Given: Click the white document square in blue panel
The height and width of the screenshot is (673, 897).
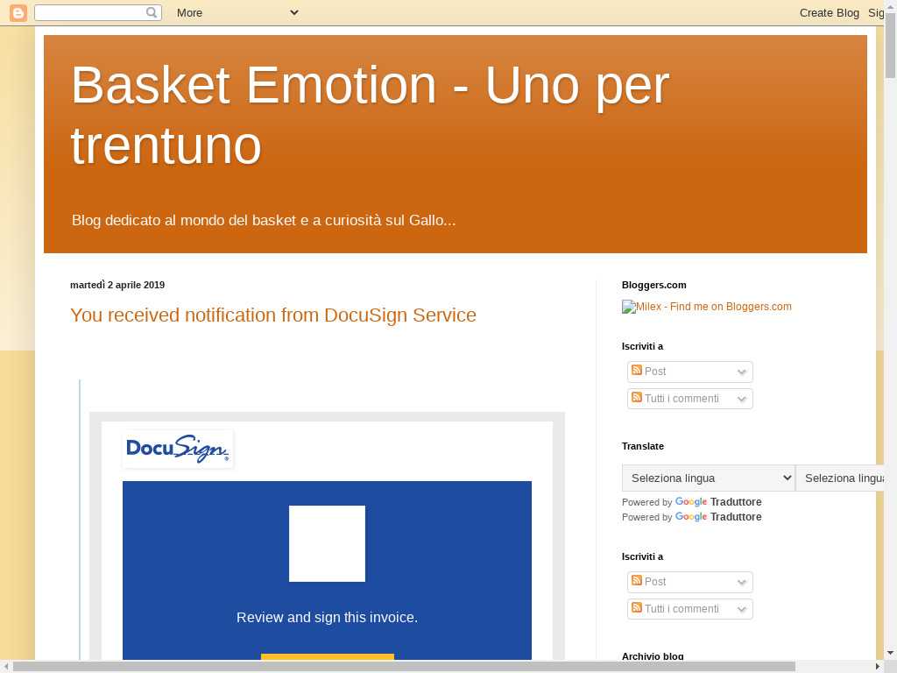Looking at the screenshot, I should coord(327,543).
